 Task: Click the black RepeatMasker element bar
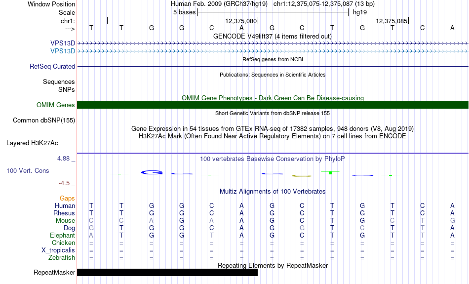[167, 272]
